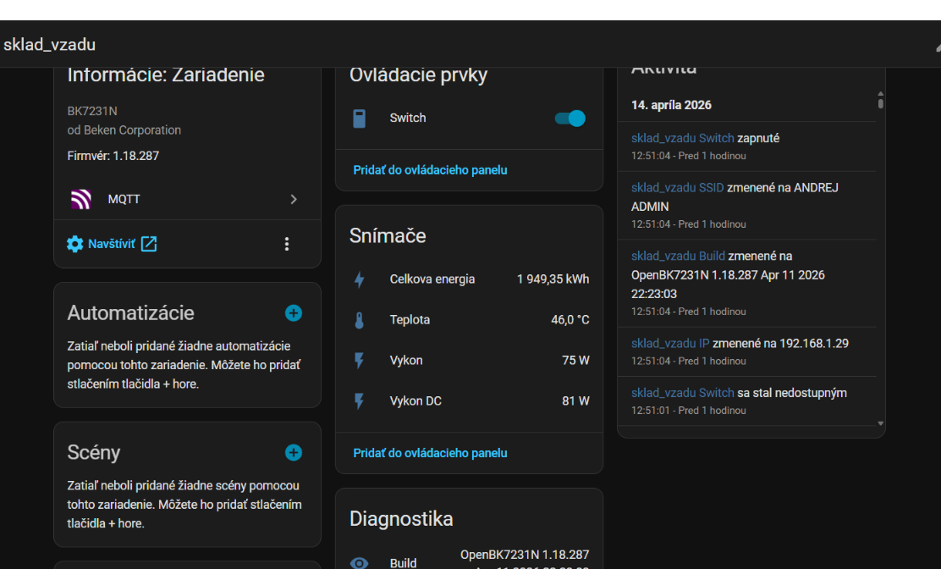Open the Navštíviť device link
The image size is (941, 569).
point(112,244)
